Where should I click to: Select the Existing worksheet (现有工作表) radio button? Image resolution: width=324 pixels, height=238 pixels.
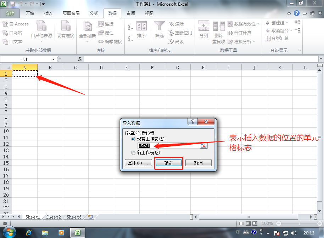click(133, 139)
